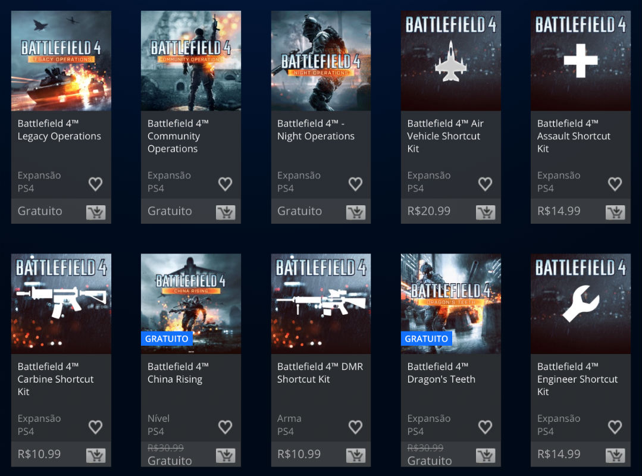642x476 pixels.
Task: Favorite the Air Vehicle Shortcut Kit
Action: 485,184
